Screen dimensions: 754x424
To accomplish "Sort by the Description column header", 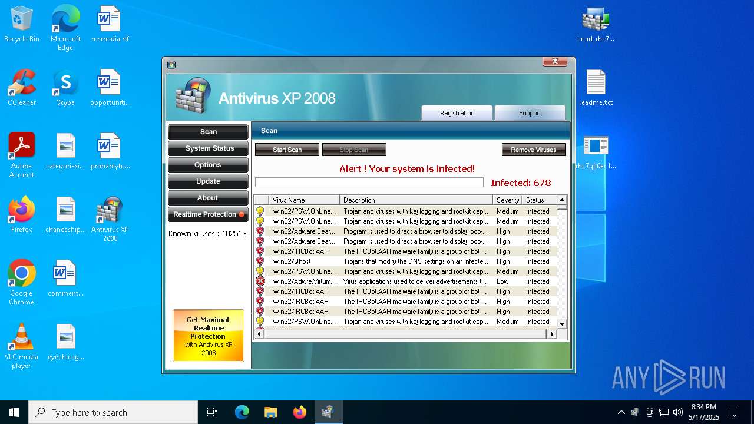I will point(416,200).
